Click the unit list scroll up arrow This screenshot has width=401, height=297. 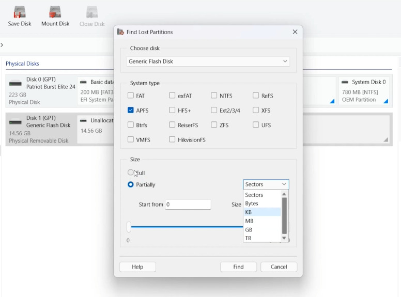(x=284, y=194)
